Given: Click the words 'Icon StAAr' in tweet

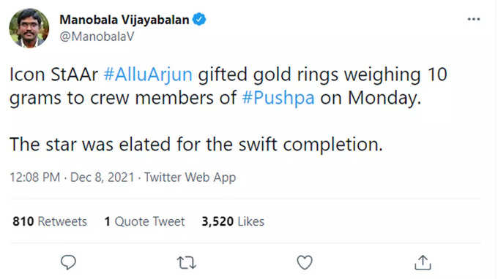Looking at the screenshot, I should pos(53,74).
